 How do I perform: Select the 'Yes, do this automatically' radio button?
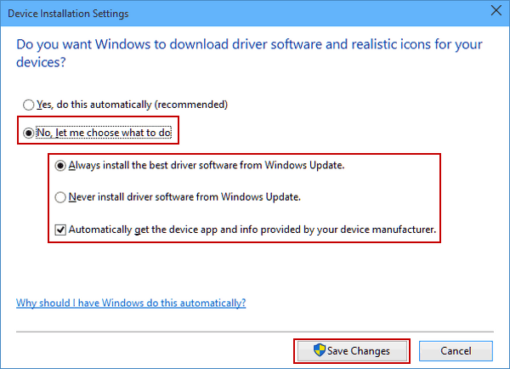pos(30,105)
